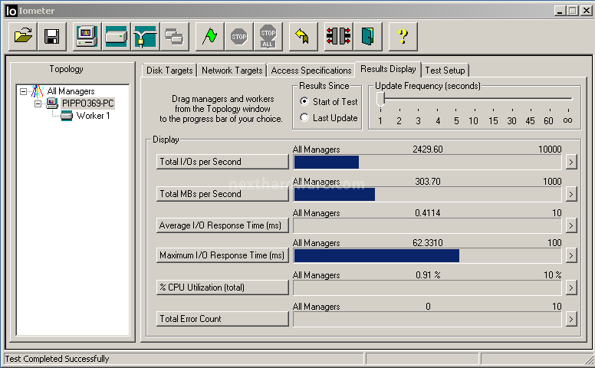Click the Total I/Os per Second button
The image size is (595, 368).
(x=222, y=162)
